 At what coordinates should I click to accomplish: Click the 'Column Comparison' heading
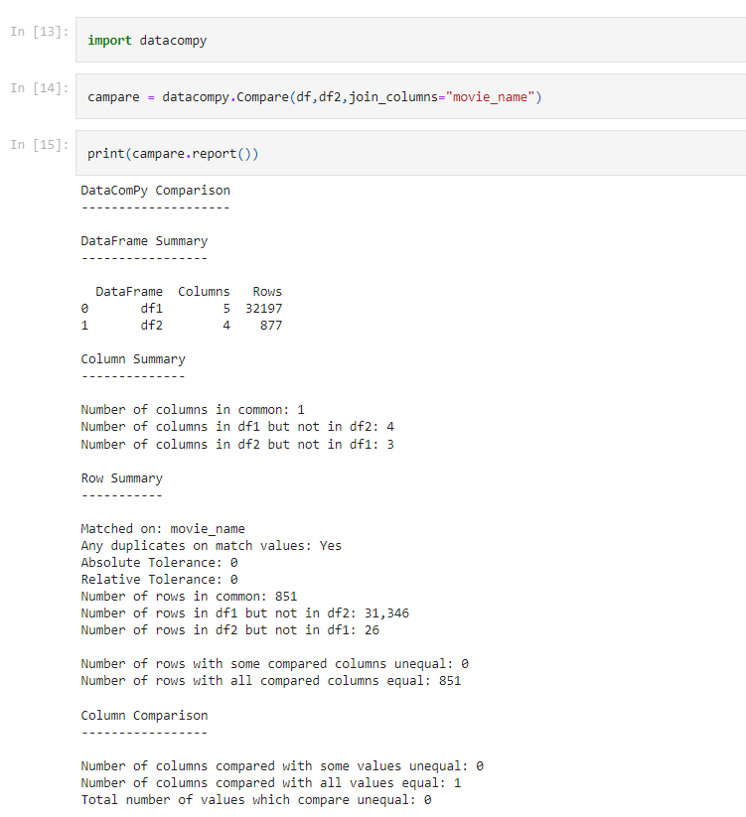pos(144,716)
